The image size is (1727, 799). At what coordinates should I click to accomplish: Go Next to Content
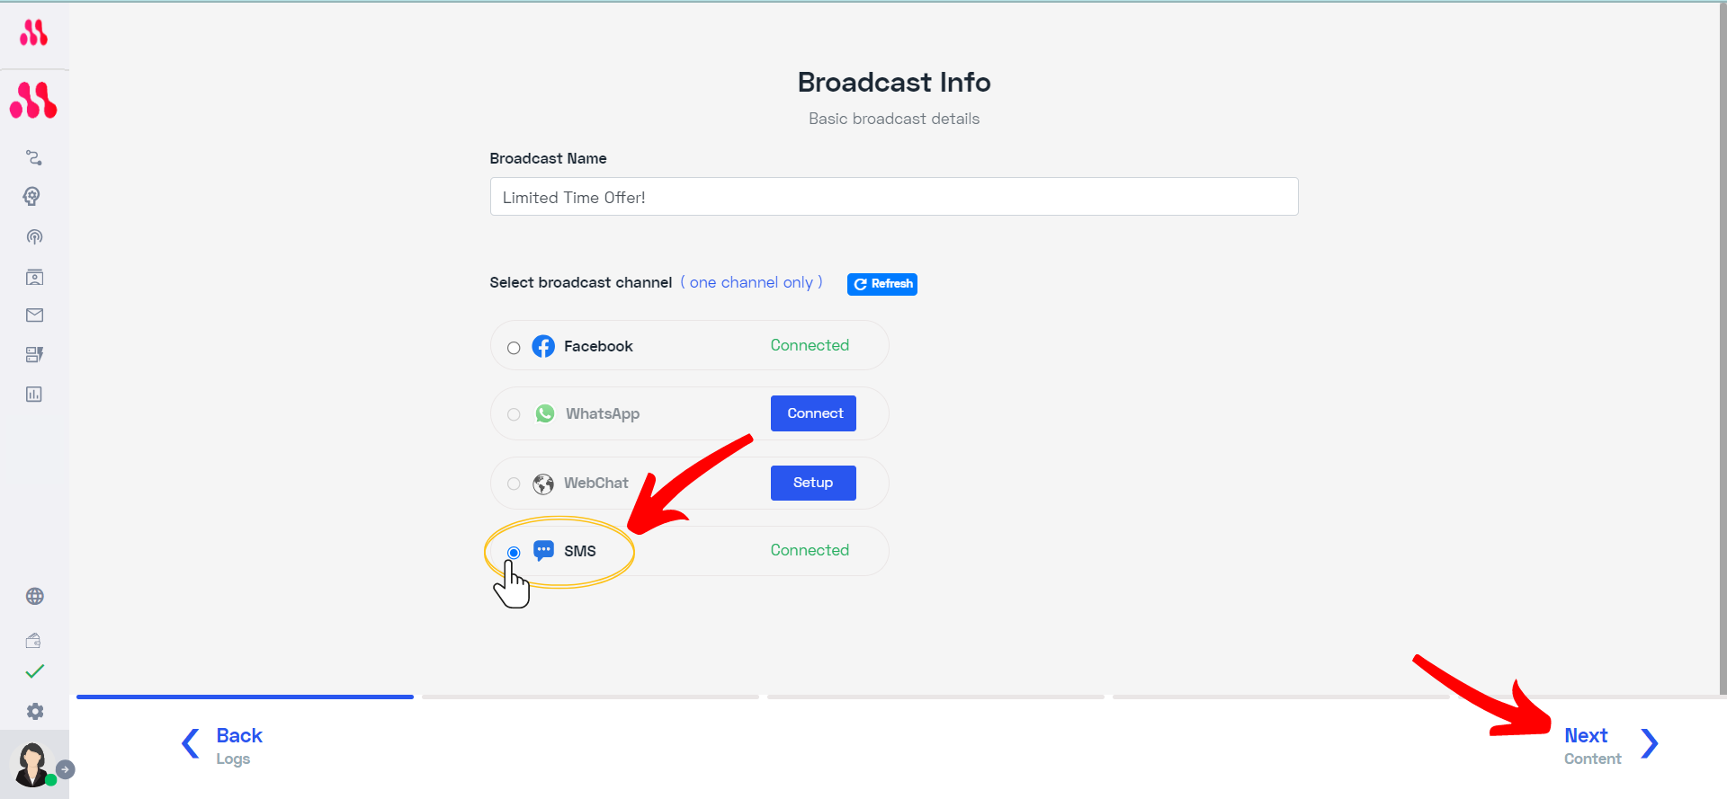pyautogui.click(x=1592, y=746)
